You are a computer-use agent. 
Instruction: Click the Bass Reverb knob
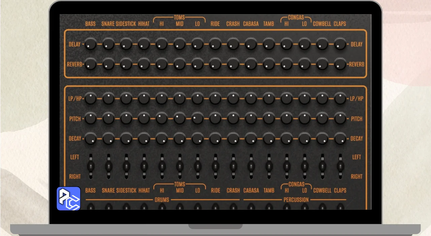[x=91, y=64]
